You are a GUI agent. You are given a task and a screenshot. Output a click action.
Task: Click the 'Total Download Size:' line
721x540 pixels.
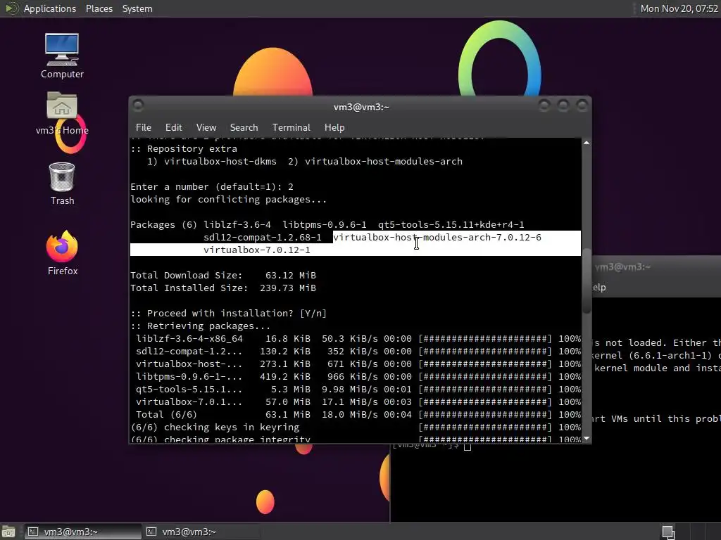coord(223,276)
